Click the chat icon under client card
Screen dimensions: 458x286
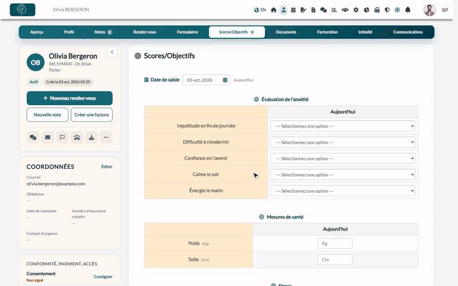[33, 137]
